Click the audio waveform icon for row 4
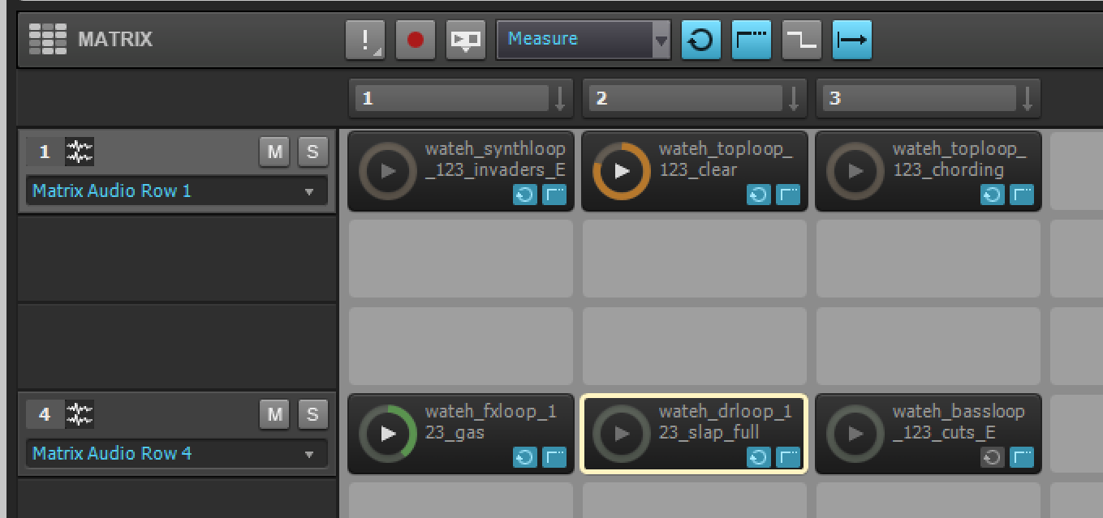This screenshot has width=1103, height=518. pyautogui.click(x=80, y=414)
